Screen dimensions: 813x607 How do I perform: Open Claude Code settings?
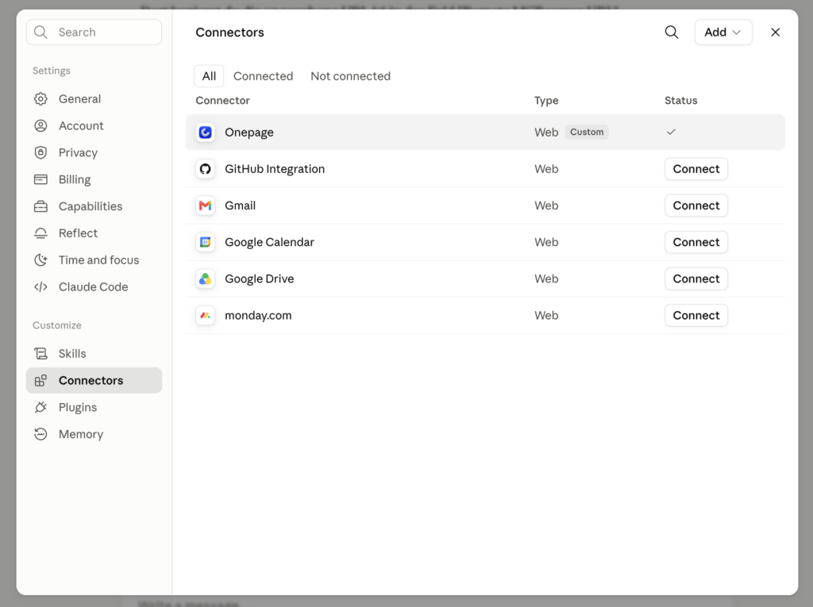click(x=94, y=286)
